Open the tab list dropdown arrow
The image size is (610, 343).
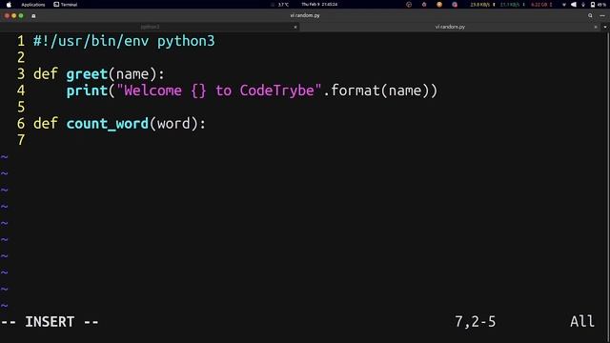click(x=605, y=27)
